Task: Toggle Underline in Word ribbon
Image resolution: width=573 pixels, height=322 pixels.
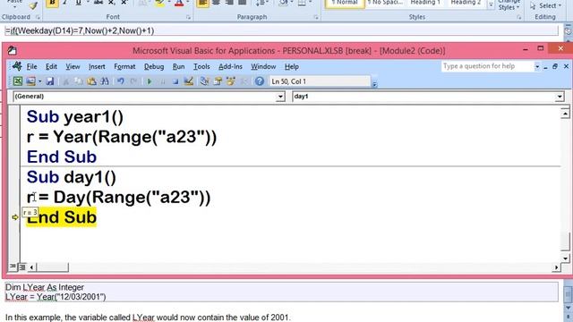Action: [x=78, y=3]
